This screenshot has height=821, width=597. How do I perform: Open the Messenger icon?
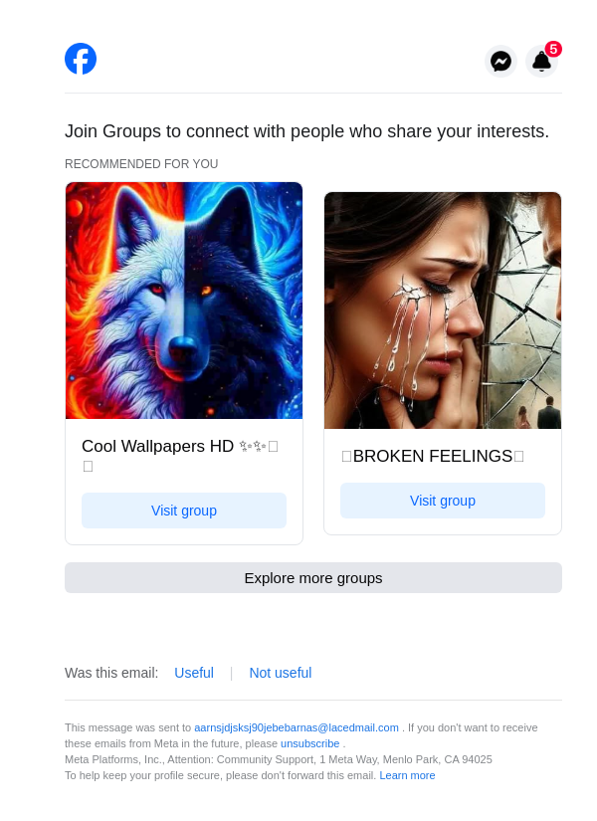pos(500,62)
